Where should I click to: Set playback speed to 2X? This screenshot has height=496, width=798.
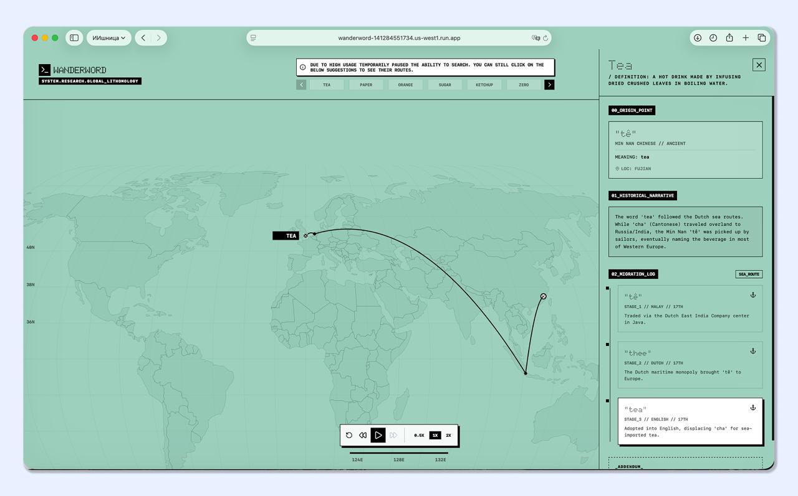pos(448,436)
